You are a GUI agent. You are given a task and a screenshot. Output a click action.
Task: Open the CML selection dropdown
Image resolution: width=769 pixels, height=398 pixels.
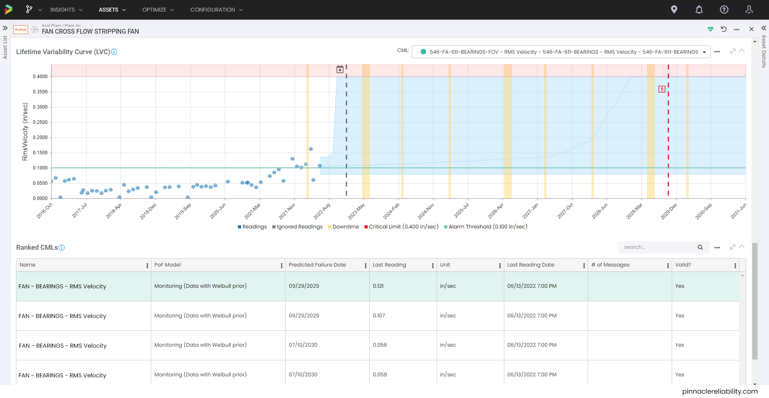(x=705, y=52)
